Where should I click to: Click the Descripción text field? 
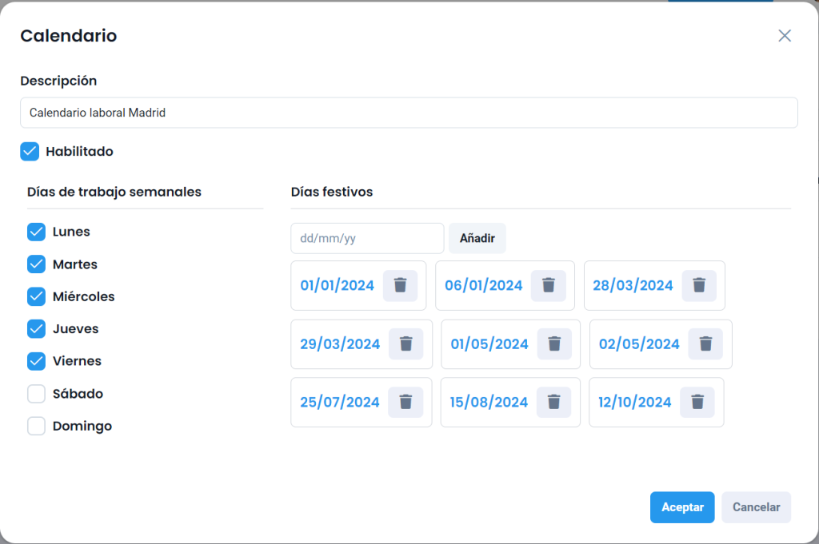409,113
